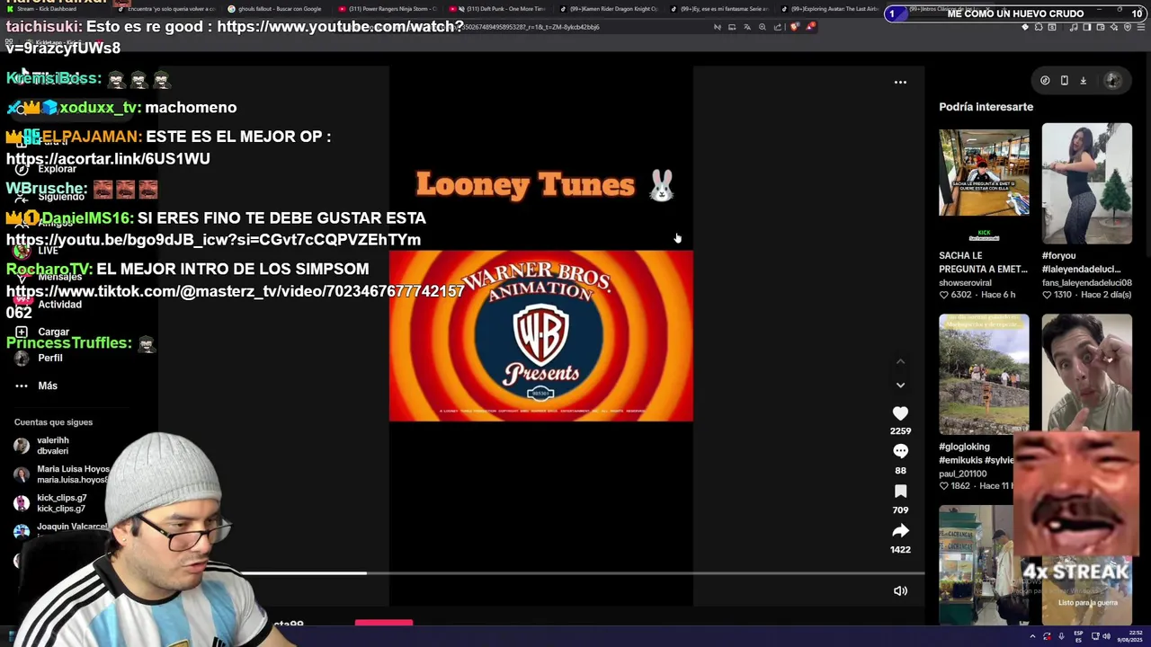The height and width of the screenshot is (647, 1151).
Task: Go to next video with down chevron
Action: coord(900,385)
